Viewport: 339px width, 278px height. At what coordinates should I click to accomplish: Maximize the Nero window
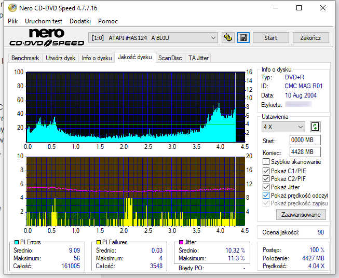pyautogui.click(x=299, y=8)
